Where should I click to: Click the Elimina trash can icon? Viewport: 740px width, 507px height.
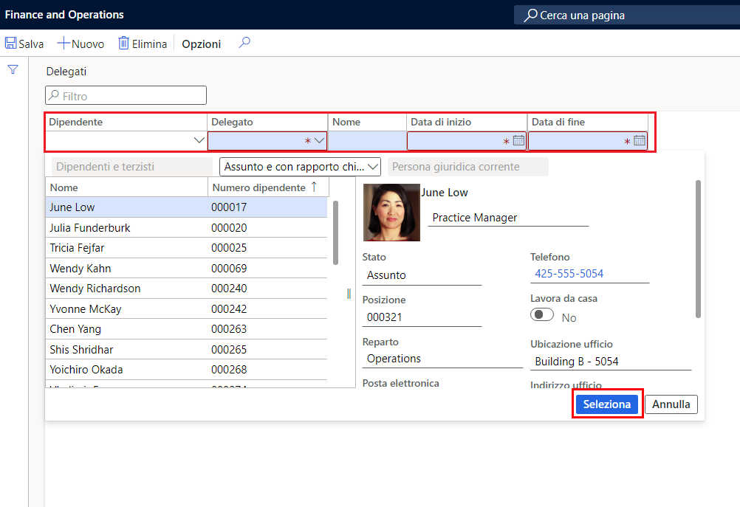click(x=123, y=43)
